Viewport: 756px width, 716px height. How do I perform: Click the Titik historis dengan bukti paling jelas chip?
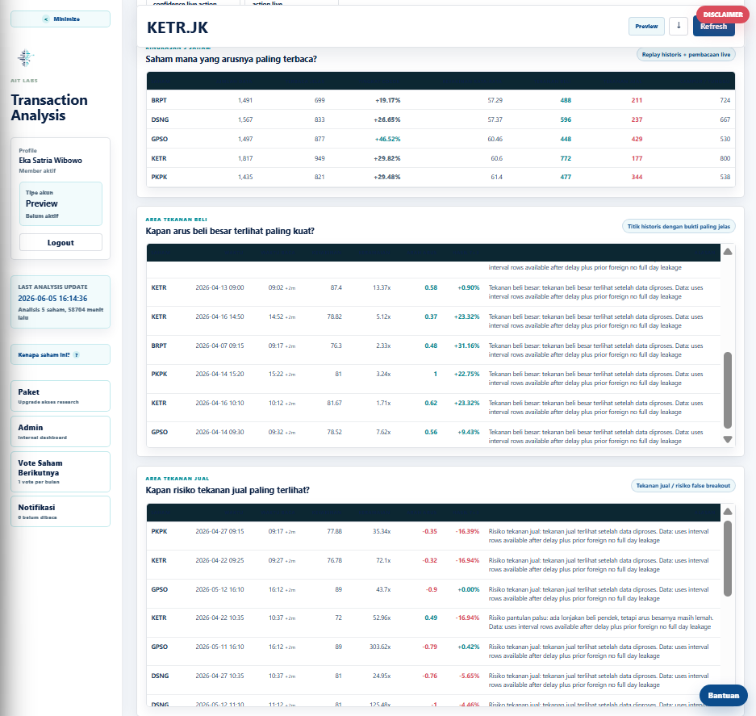(679, 226)
